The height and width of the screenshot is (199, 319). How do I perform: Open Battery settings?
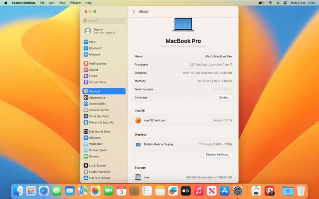click(x=104, y=157)
